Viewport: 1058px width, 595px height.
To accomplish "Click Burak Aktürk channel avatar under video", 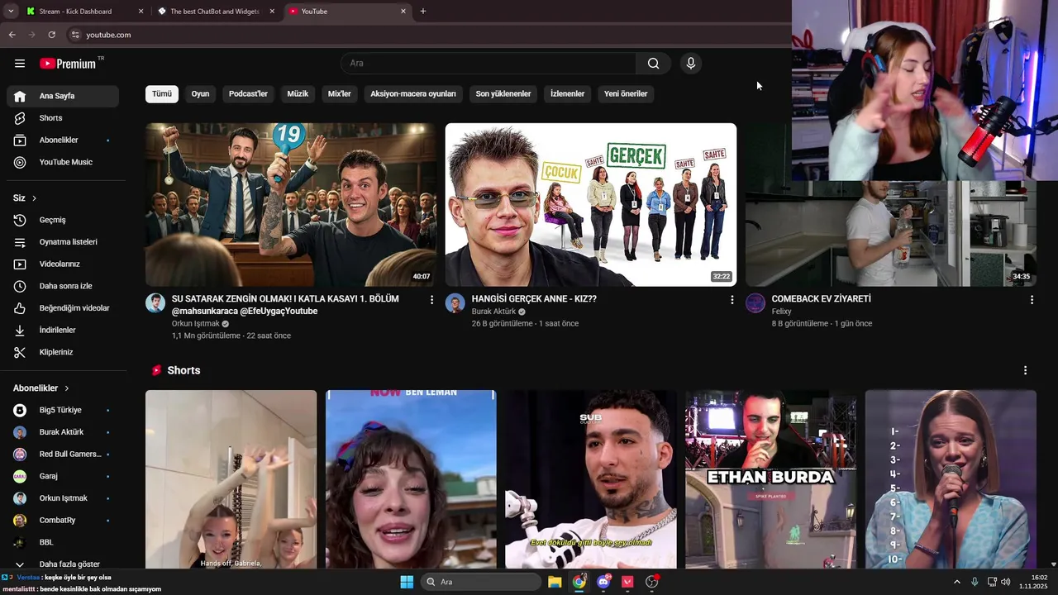I will point(455,302).
